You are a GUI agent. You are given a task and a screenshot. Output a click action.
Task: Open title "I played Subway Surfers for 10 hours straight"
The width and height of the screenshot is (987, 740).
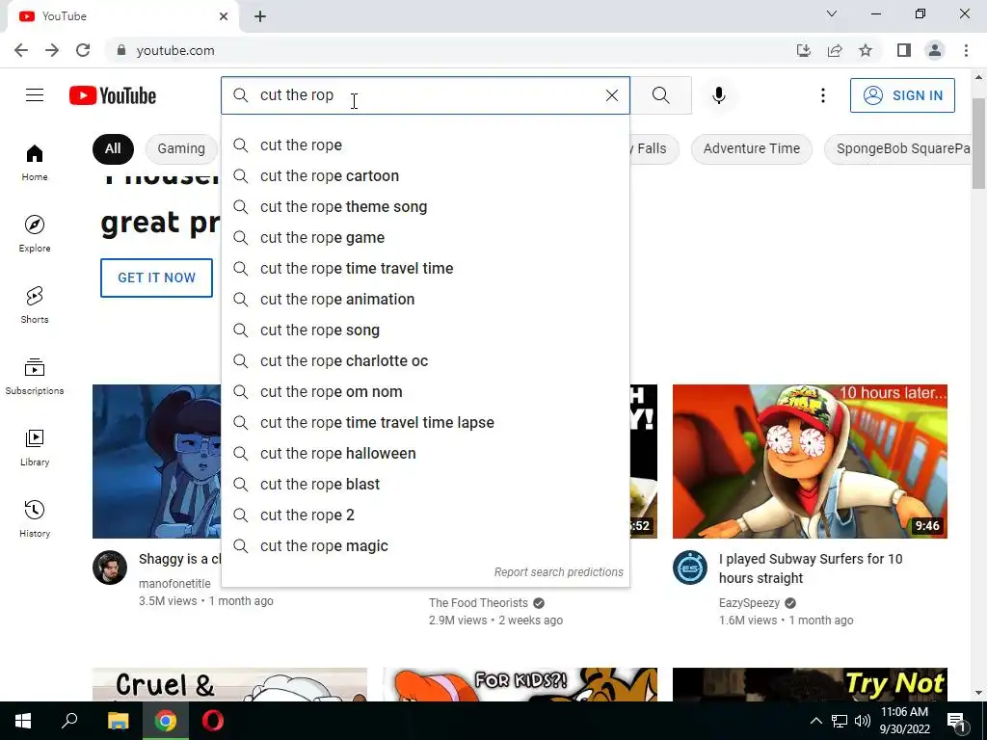[x=811, y=568]
